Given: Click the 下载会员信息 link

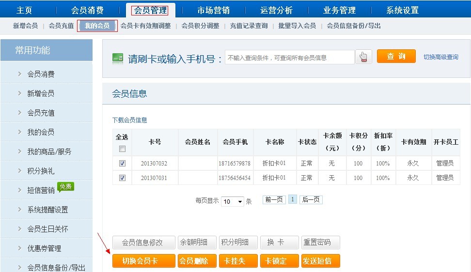Looking at the screenshot, I should [129, 120].
